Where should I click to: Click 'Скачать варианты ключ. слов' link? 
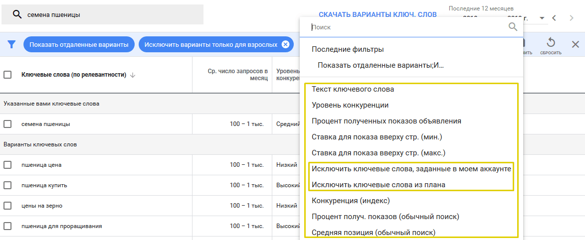point(378,14)
